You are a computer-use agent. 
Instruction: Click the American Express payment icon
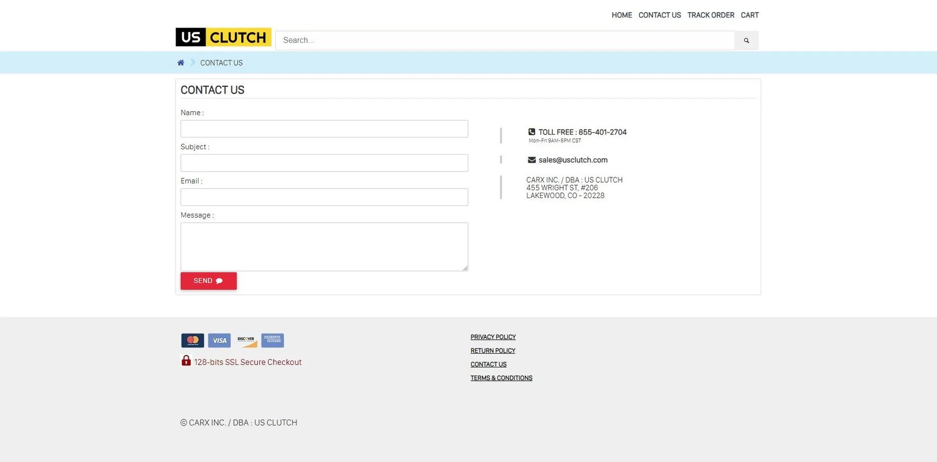(272, 340)
